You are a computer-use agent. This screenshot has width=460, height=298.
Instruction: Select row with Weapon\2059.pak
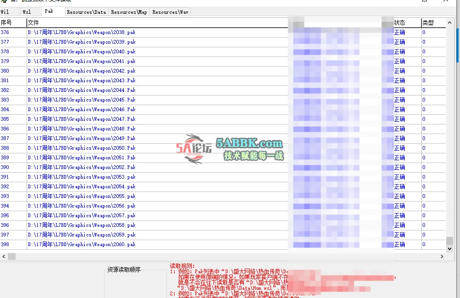pos(223,235)
